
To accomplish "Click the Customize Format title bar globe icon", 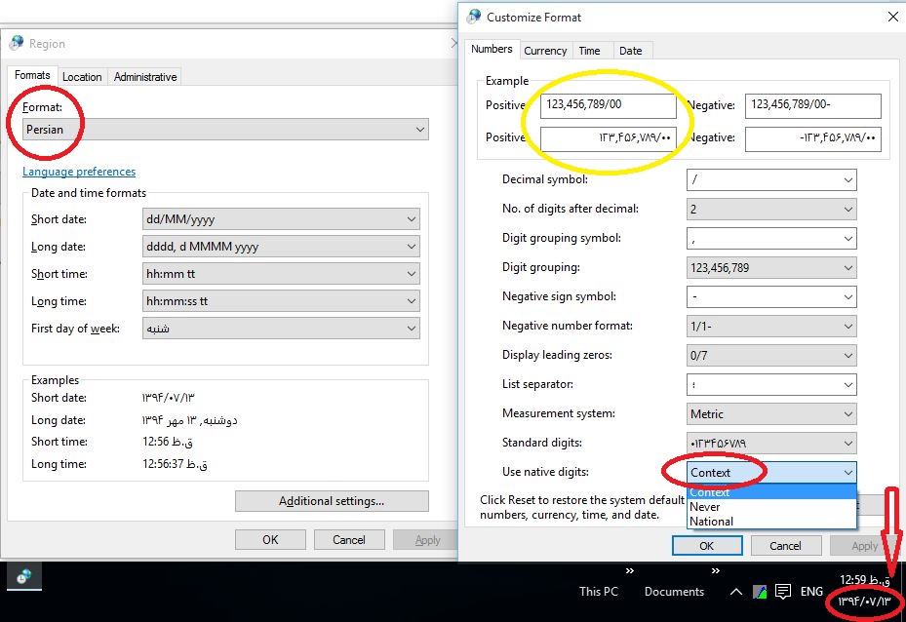I will pyautogui.click(x=474, y=17).
